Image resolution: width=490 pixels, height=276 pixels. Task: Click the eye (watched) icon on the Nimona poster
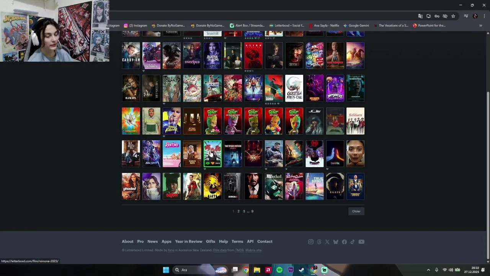[207, 163]
